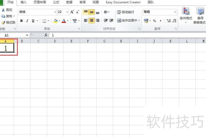Viewport: 206px width, 137px height.
Task: Switch to the View (视图) tab
Action: (x=96, y=2)
